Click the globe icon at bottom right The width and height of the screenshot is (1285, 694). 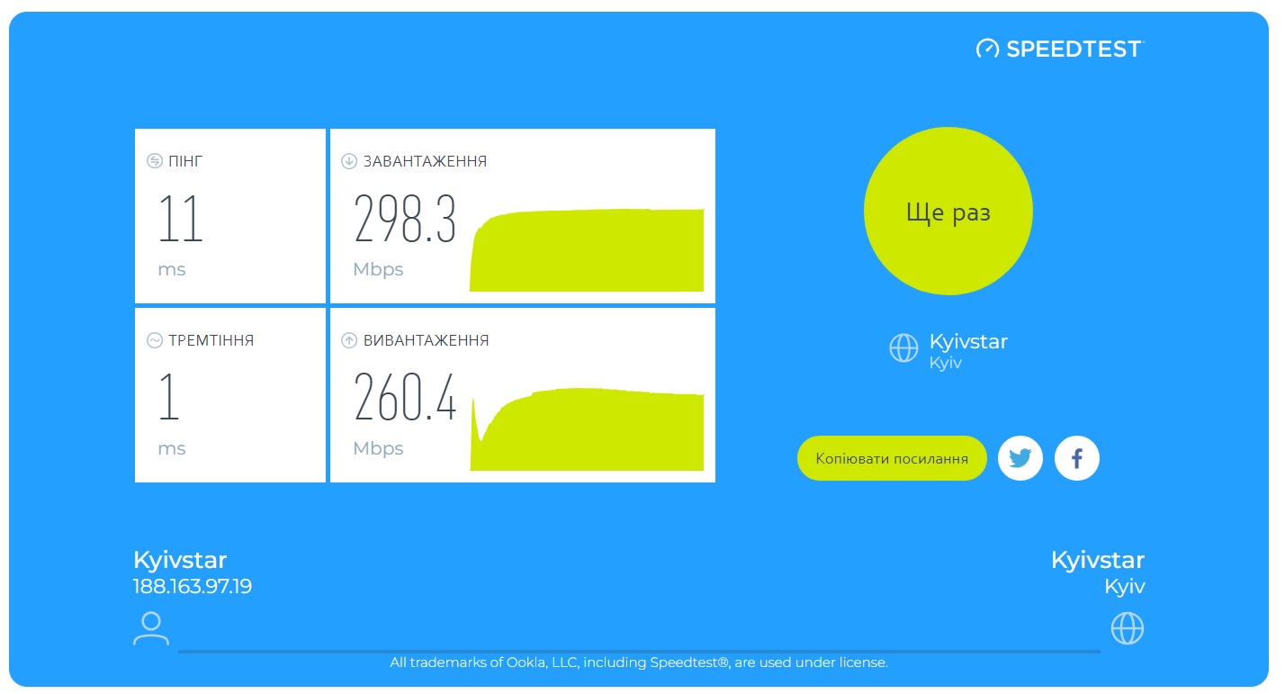1127,628
